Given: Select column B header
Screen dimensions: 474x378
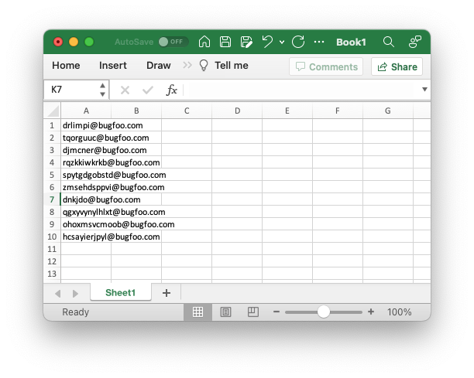Looking at the screenshot, I should coord(136,111).
